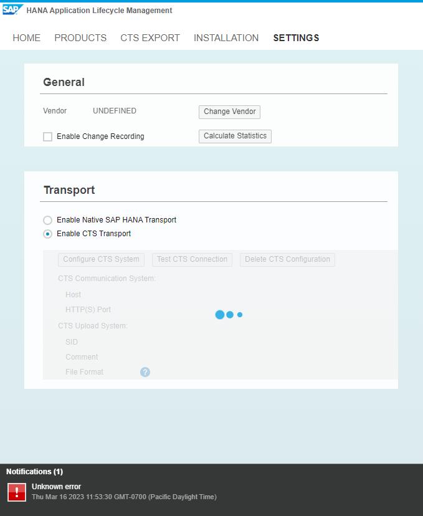Click the UNDEFINED vendor value
Screen dimensions: 423x516
tap(115, 111)
